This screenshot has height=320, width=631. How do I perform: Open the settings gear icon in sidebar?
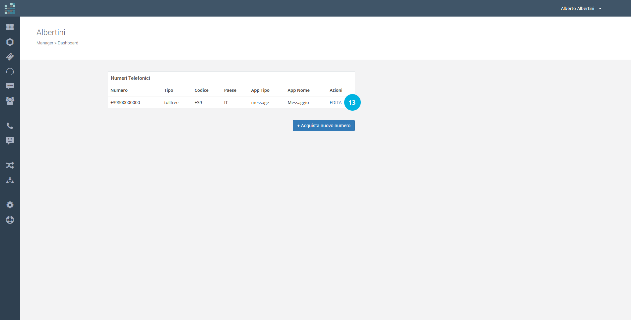10,205
